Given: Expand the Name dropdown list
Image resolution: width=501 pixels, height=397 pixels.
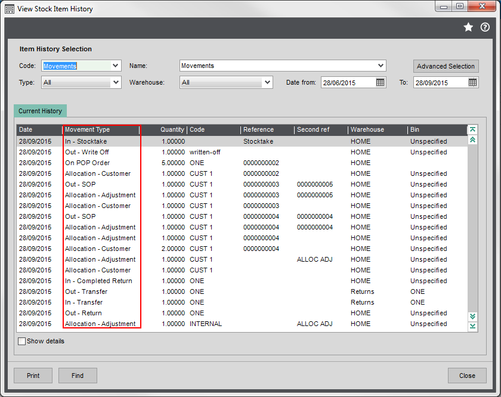Looking at the screenshot, I should [x=381, y=66].
